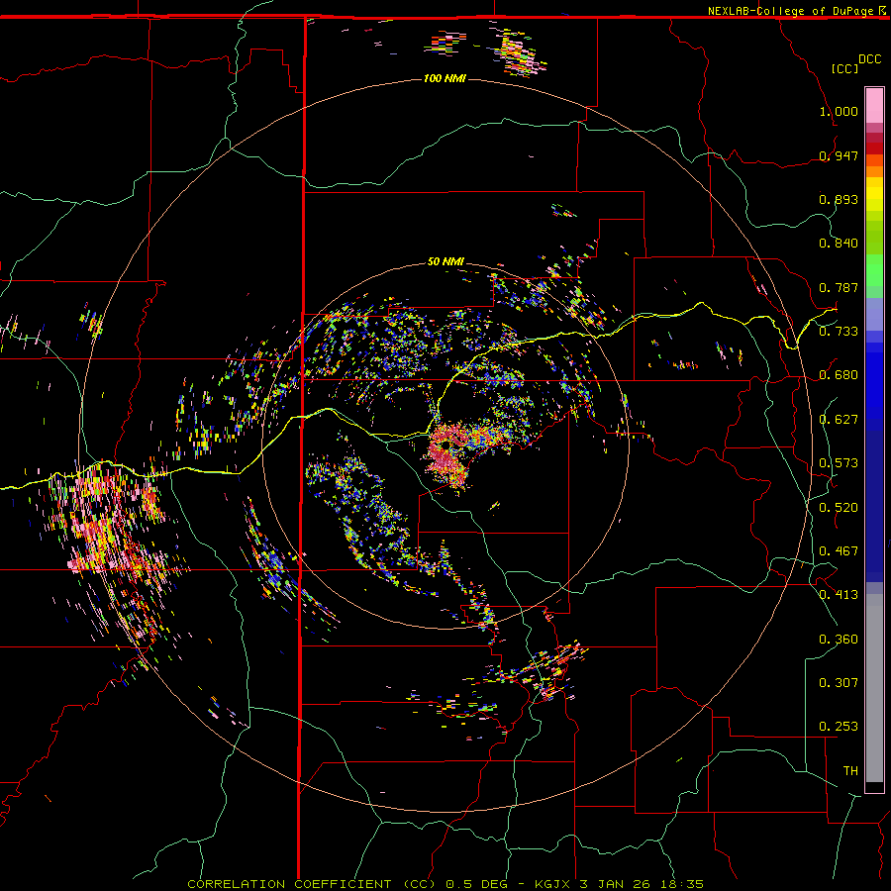Click the KGJX station identifier in the caption

tap(554, 884)
